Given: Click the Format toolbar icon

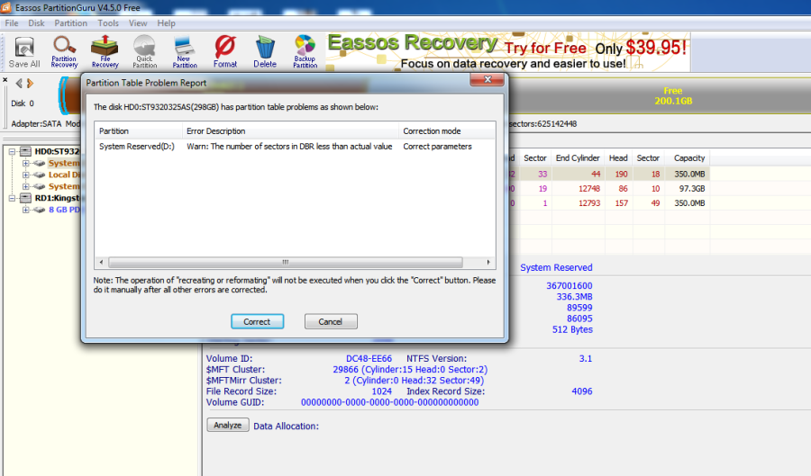Looking at the screenshot, I should coord(225,52).
